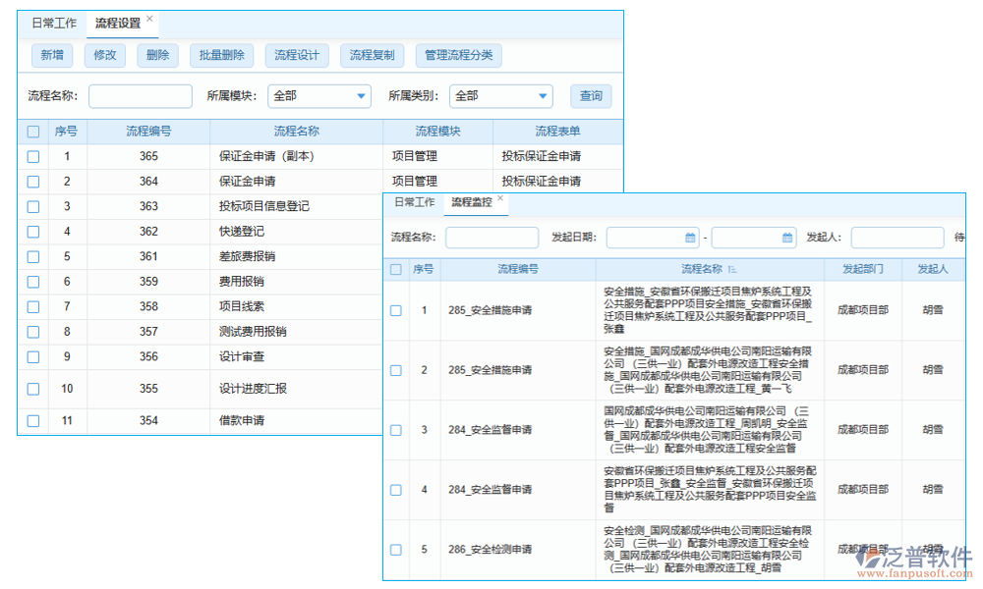Click the 发起人 input field
Viewport: 983px width, 589px height.
pos(896,238)
